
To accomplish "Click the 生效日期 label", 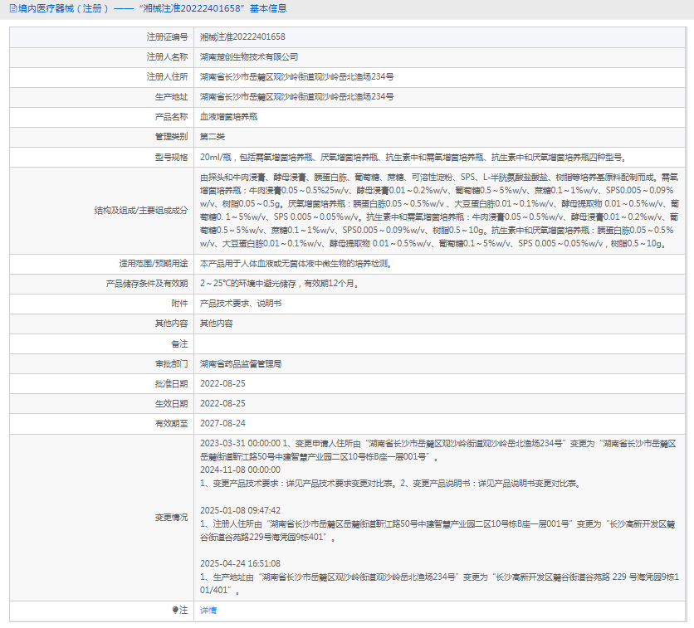I will pos(171,404).
